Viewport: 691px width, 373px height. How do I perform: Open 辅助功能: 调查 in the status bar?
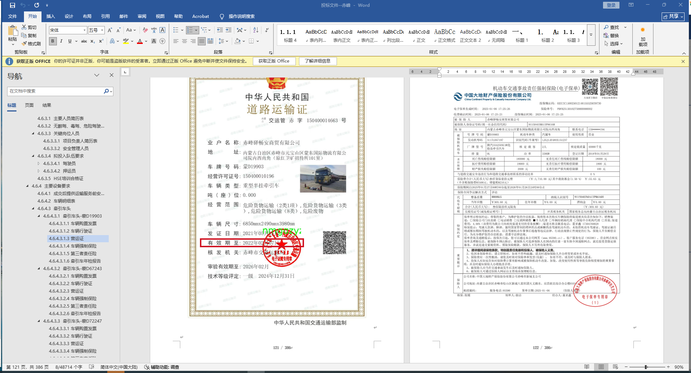[x=162, y=367]
